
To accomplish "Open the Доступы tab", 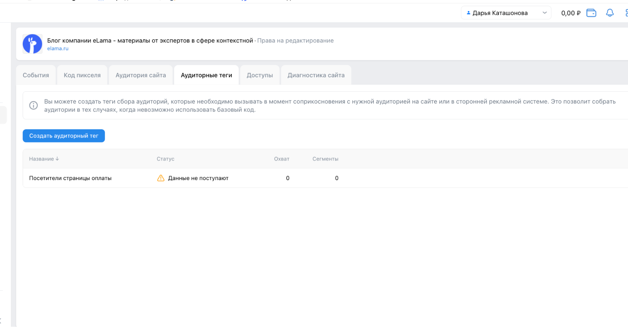I will pyautogui.click(x=259, y=75).
